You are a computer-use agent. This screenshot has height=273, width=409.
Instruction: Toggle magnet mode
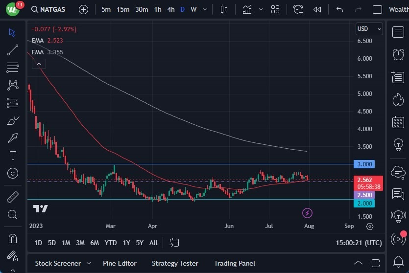13,239
